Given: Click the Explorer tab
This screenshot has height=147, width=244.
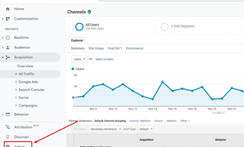Looking at the screenshot, I should click(x=77, y=40).
